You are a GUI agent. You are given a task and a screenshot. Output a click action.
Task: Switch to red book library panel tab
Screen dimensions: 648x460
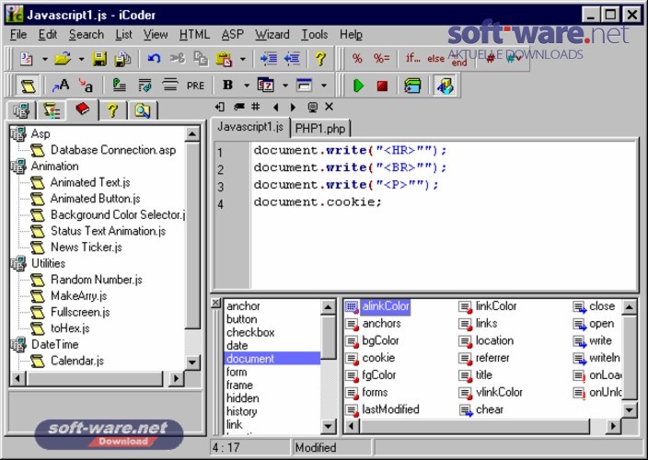pos(83,109)
